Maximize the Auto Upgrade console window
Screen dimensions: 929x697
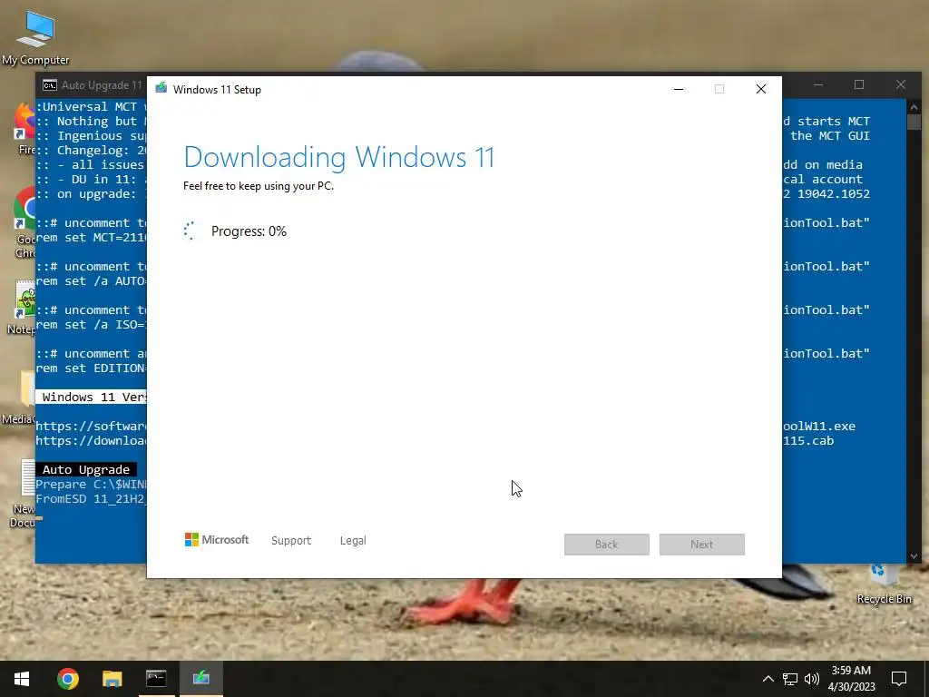859,84
